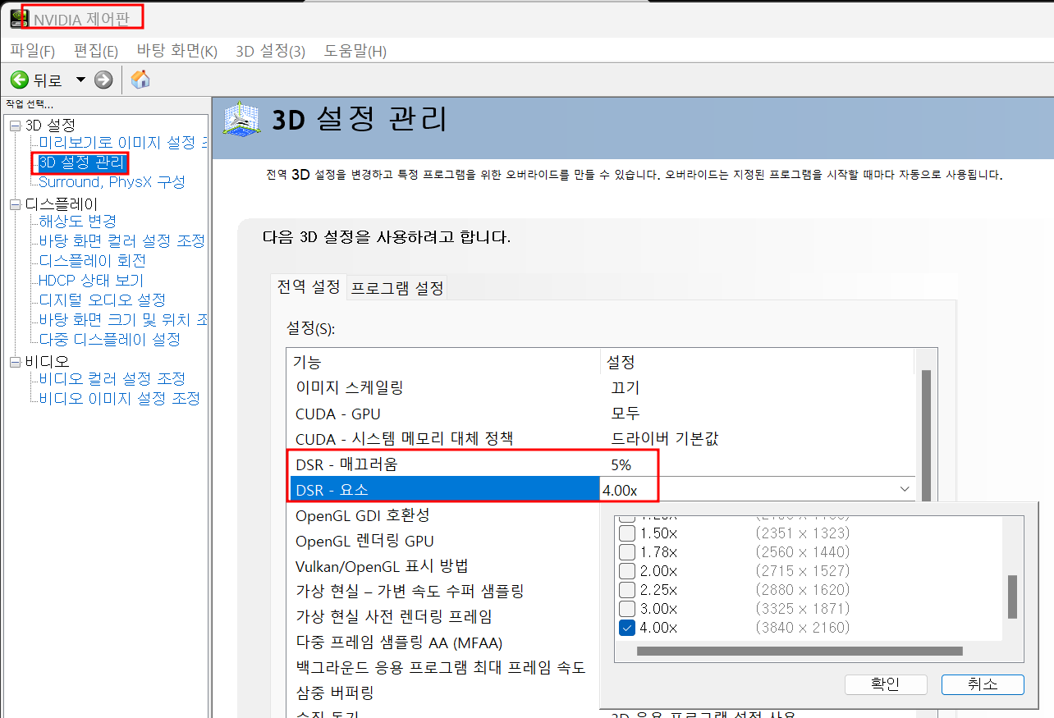Screen dimensions: 1054x718
Task: Collapse the 비디오 tree node
Action: (15, 362)
